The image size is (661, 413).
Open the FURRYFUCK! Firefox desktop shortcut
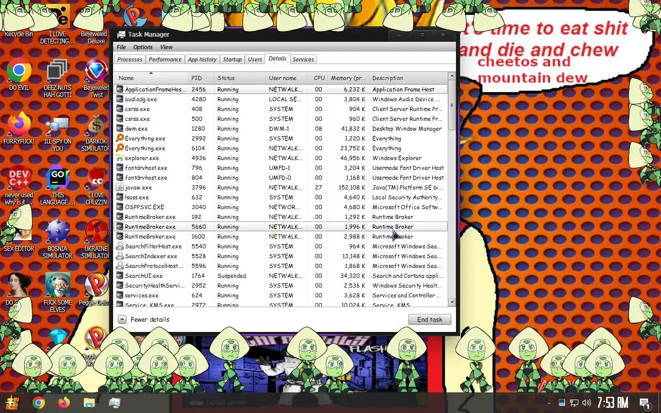pyautogui.click(x=19, y=128)
